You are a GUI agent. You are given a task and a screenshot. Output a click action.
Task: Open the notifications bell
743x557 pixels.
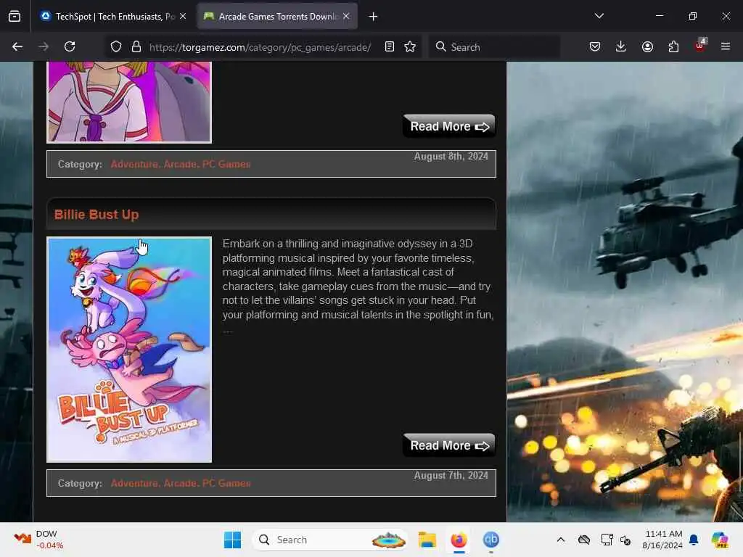coord(694,540)
